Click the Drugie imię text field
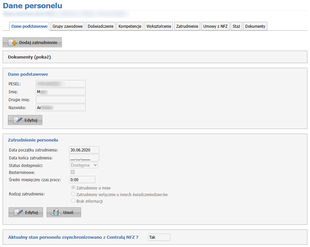Viewport: 310px width, 247px height. [x=61, y=100]
